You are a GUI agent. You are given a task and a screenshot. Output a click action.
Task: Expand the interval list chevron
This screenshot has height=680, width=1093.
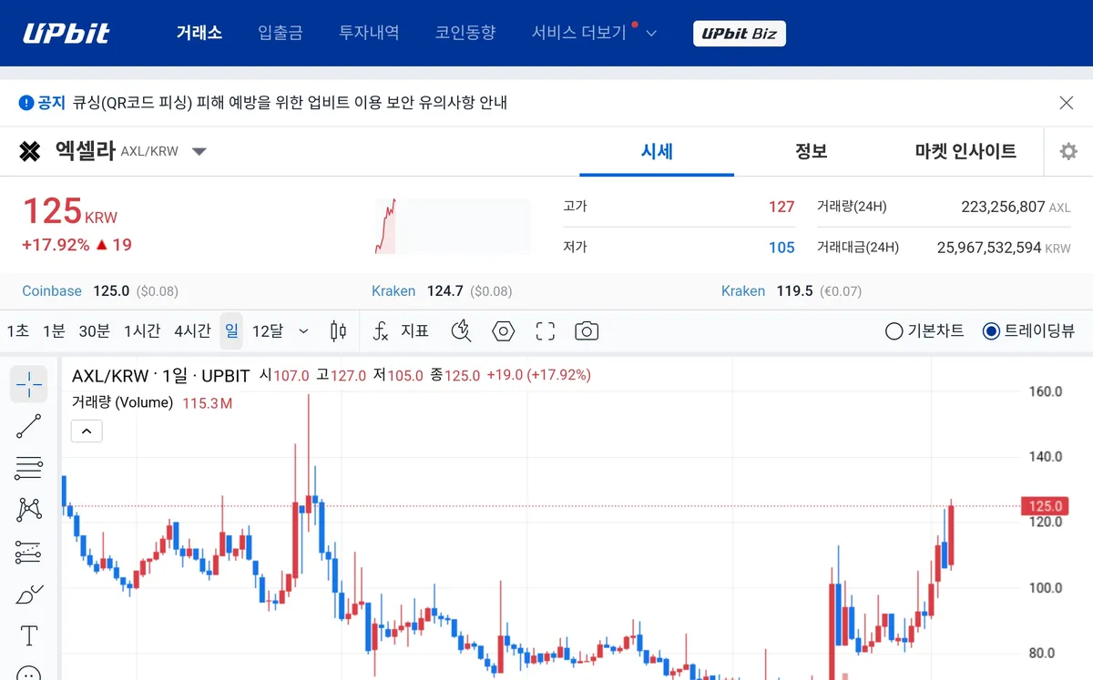point(304,331)
